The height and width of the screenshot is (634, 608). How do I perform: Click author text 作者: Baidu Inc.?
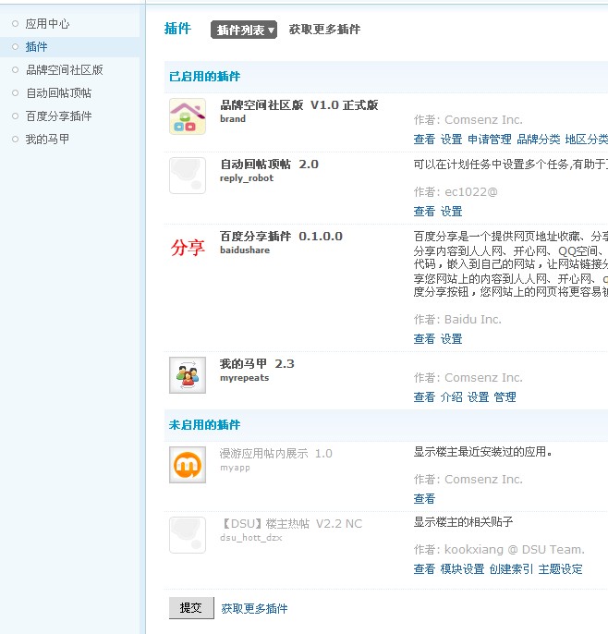(457, 320)
